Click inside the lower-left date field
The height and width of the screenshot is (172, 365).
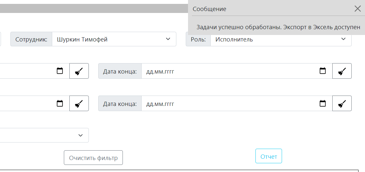tap(26, 104)
